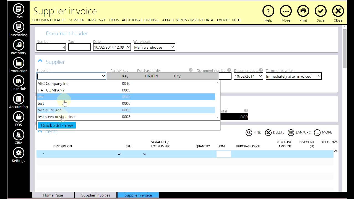
Task: Open the CRM module
Action: [19, 137]
